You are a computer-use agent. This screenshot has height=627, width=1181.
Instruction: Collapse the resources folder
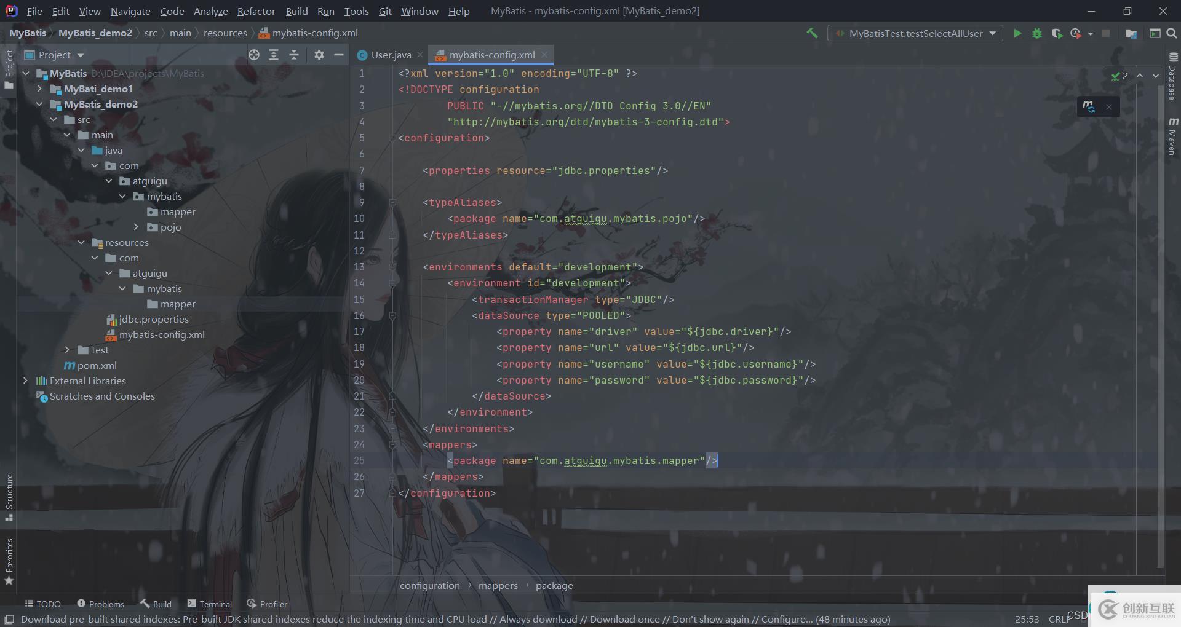tap(81, 242)
